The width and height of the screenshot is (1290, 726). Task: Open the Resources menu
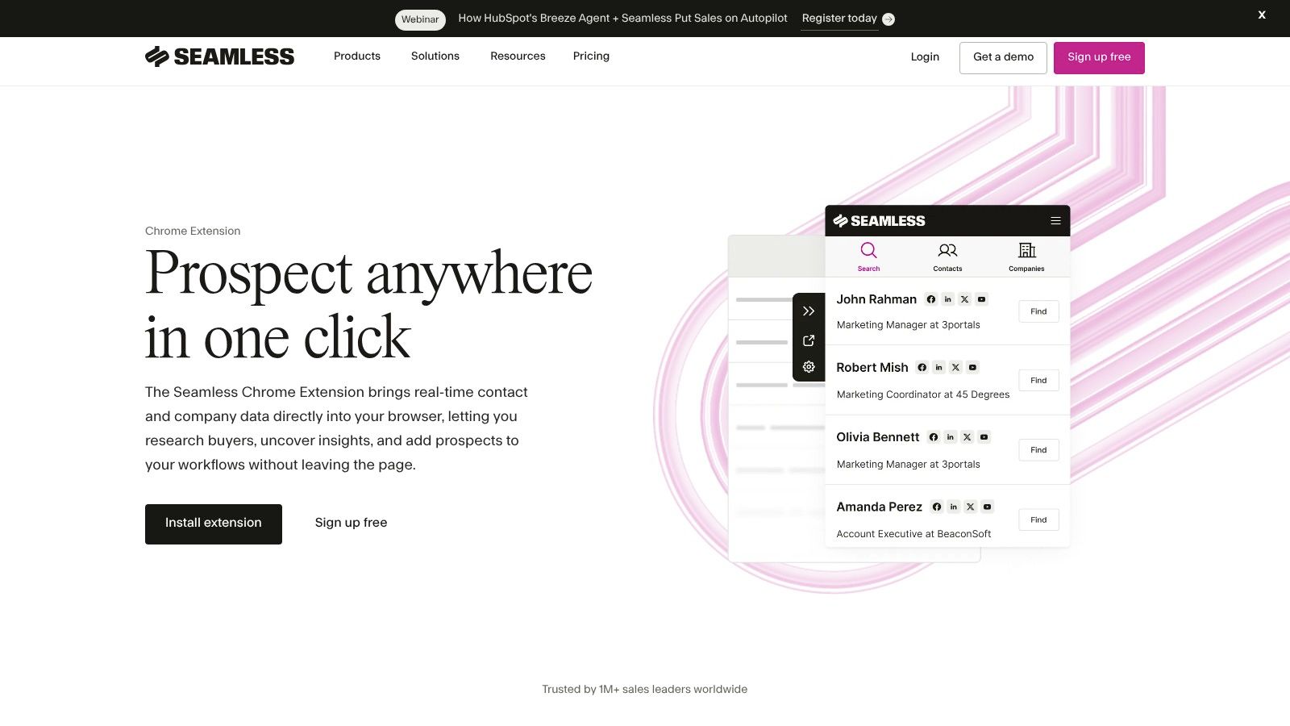518,56
